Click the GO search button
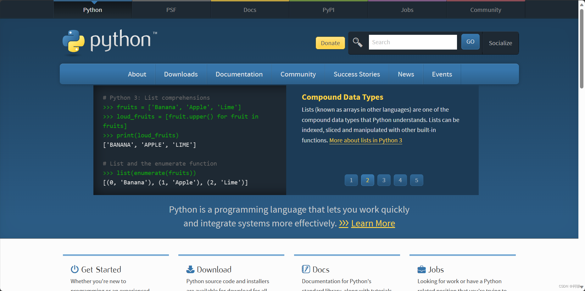 click(471, 42)
